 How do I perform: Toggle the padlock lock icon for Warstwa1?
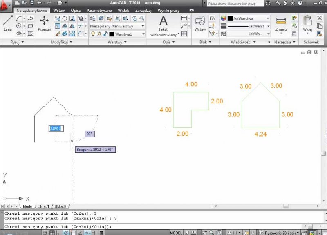coord(105,34)
